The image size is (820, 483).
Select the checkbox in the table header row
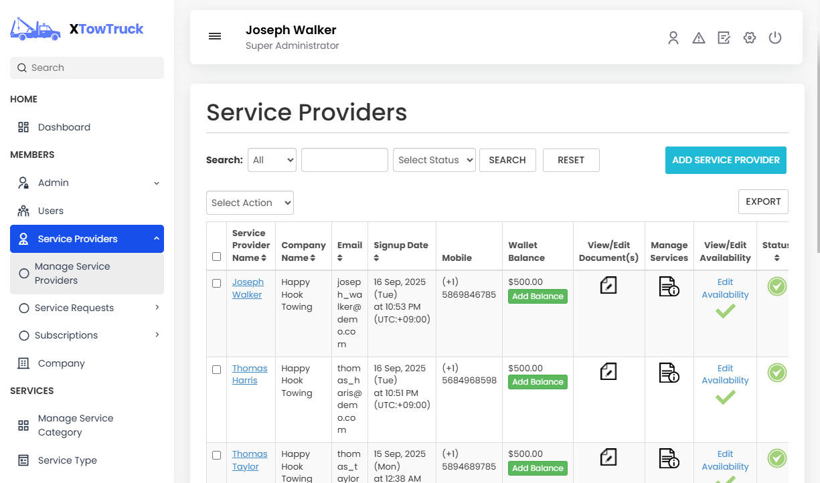[216, 256]
